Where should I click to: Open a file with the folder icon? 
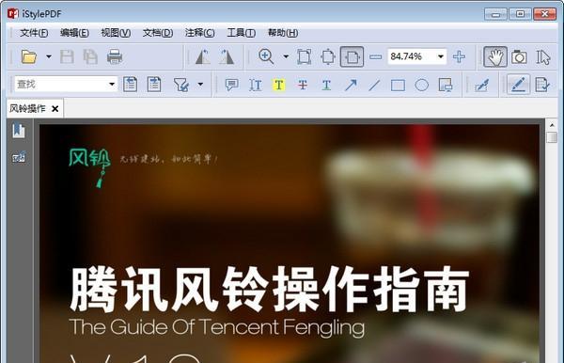29,56
